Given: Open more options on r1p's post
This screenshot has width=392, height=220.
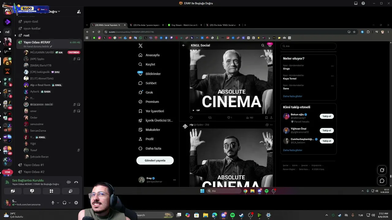Looking at the screenshot, I should (x=271, y=125).
